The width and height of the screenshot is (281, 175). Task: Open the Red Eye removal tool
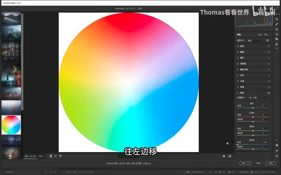pos(277,34)
